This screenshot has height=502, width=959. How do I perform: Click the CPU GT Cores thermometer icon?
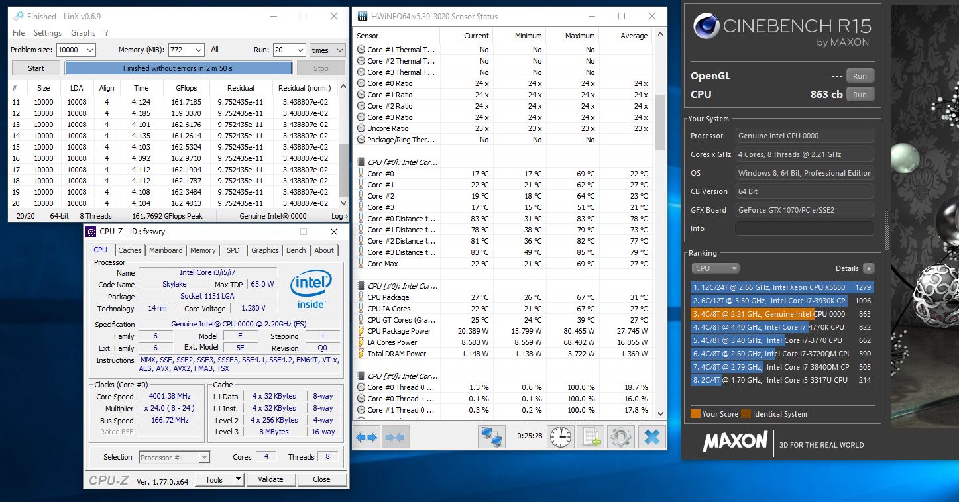click(361, 320)
